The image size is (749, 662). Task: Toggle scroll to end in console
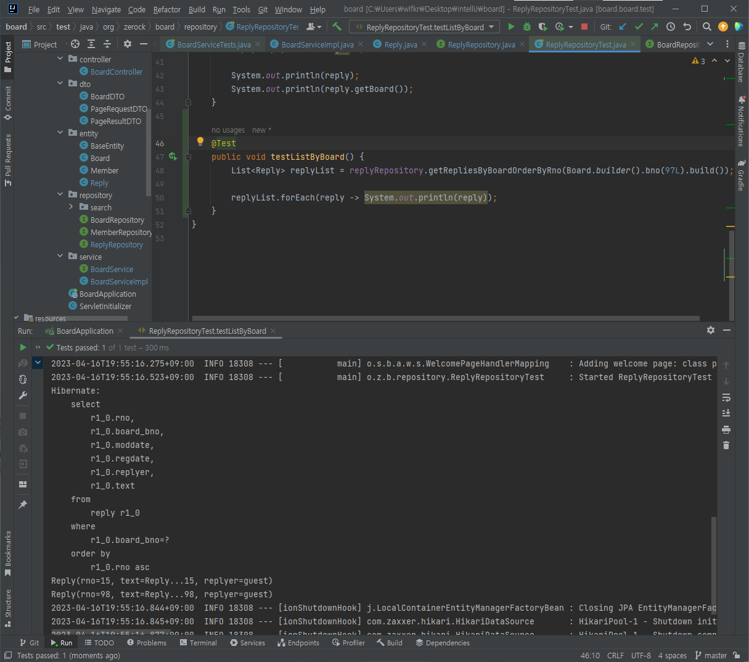(726, 413)
